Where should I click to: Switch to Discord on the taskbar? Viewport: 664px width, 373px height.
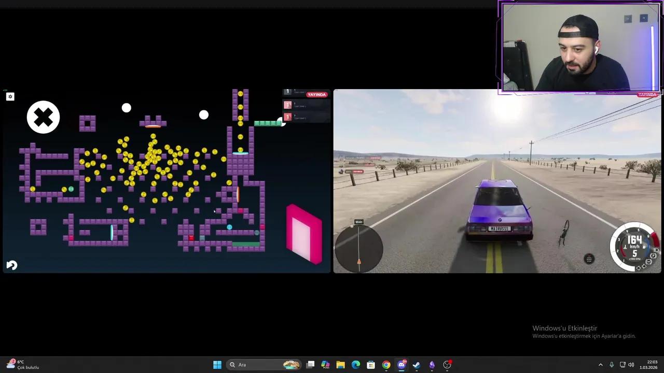tap(402, 365)
